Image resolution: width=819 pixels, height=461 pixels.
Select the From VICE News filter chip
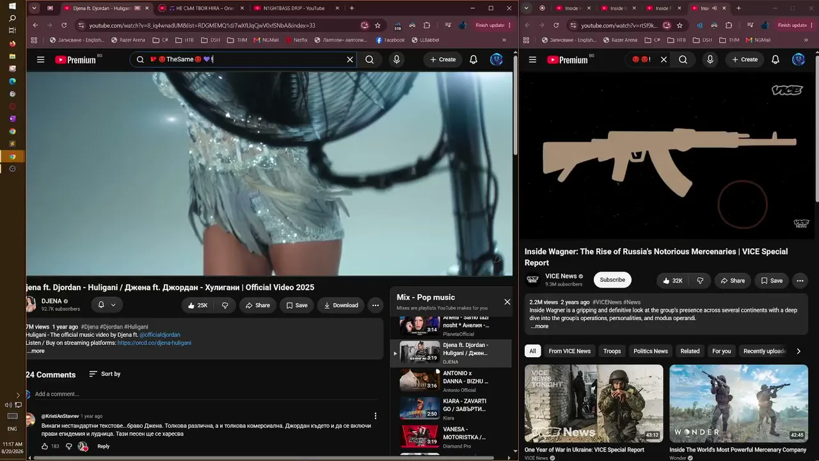569,351
